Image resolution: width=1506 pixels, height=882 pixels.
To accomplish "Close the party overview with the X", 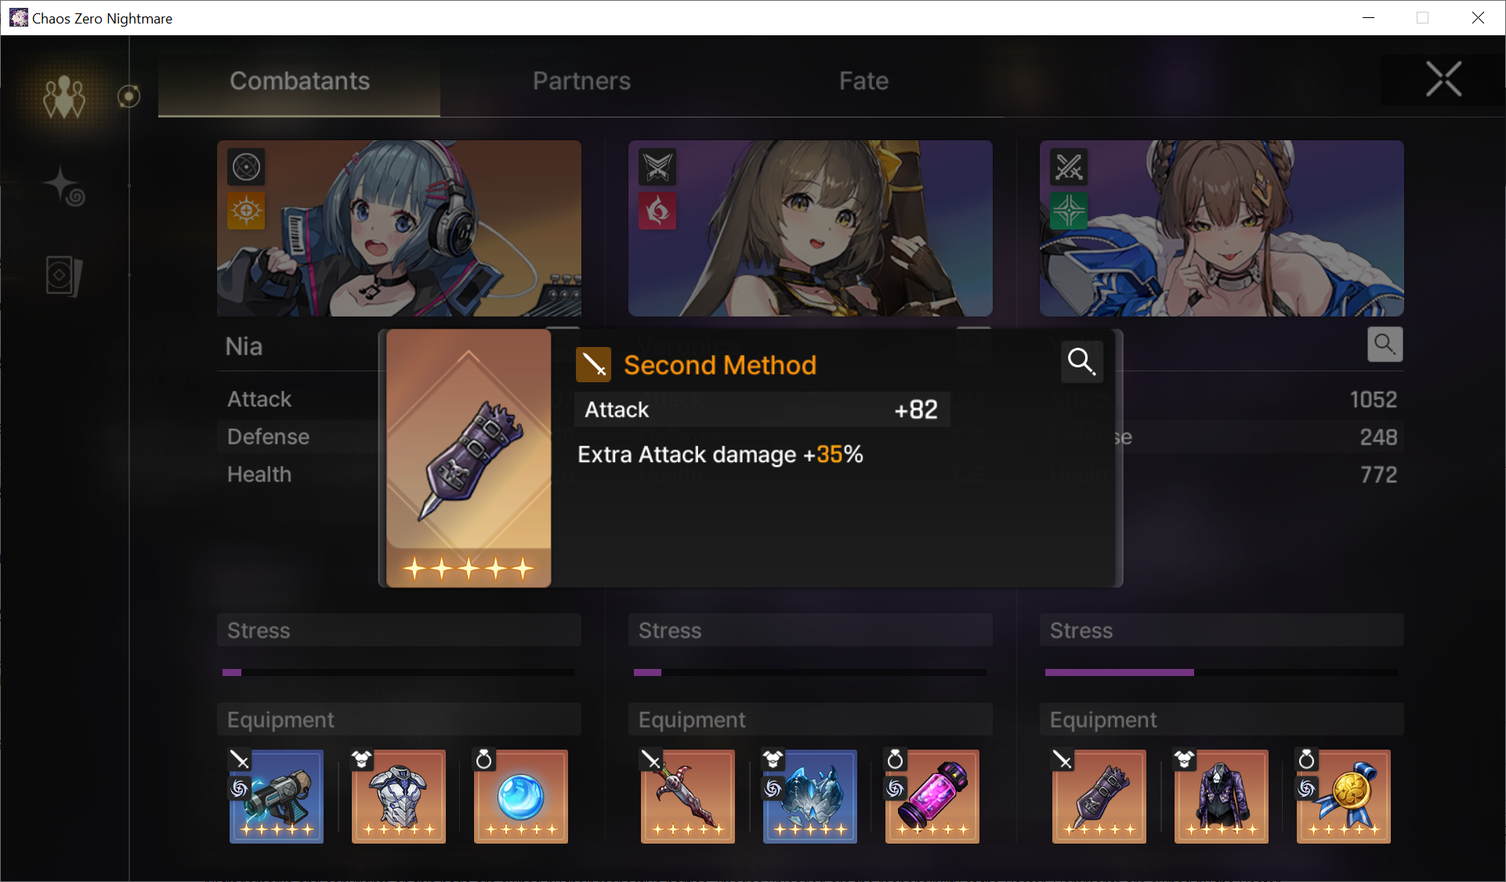I will (1443, 79).
